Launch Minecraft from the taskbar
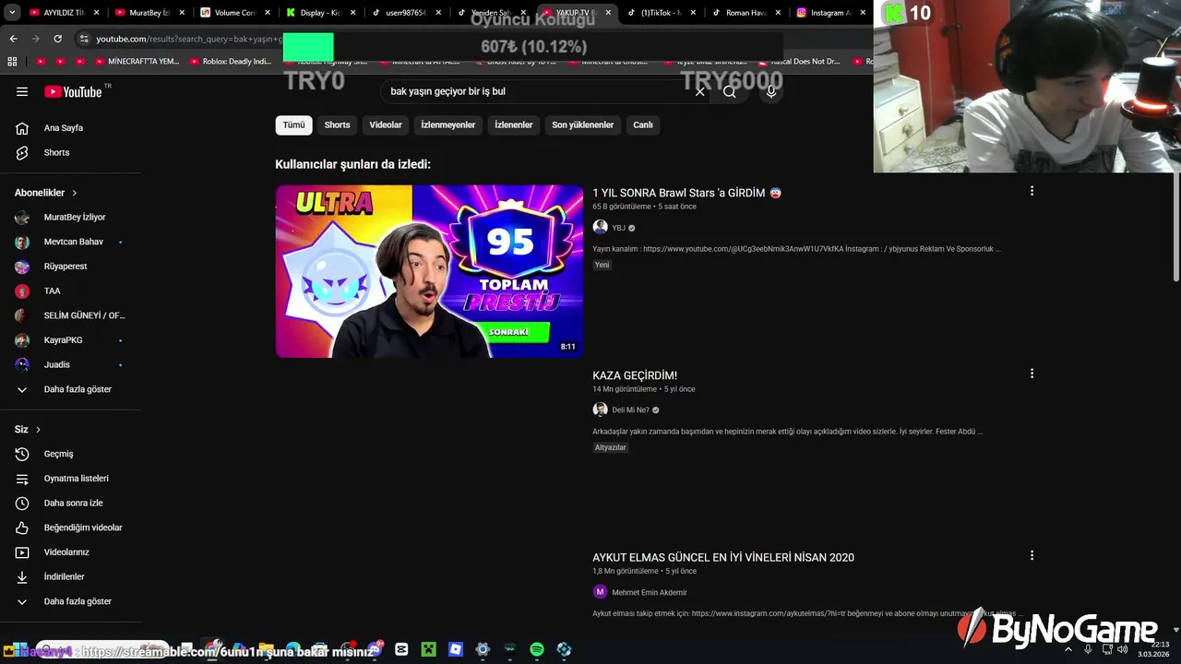The width and height of the screenshot is (1181, 664). pos(428,649)
